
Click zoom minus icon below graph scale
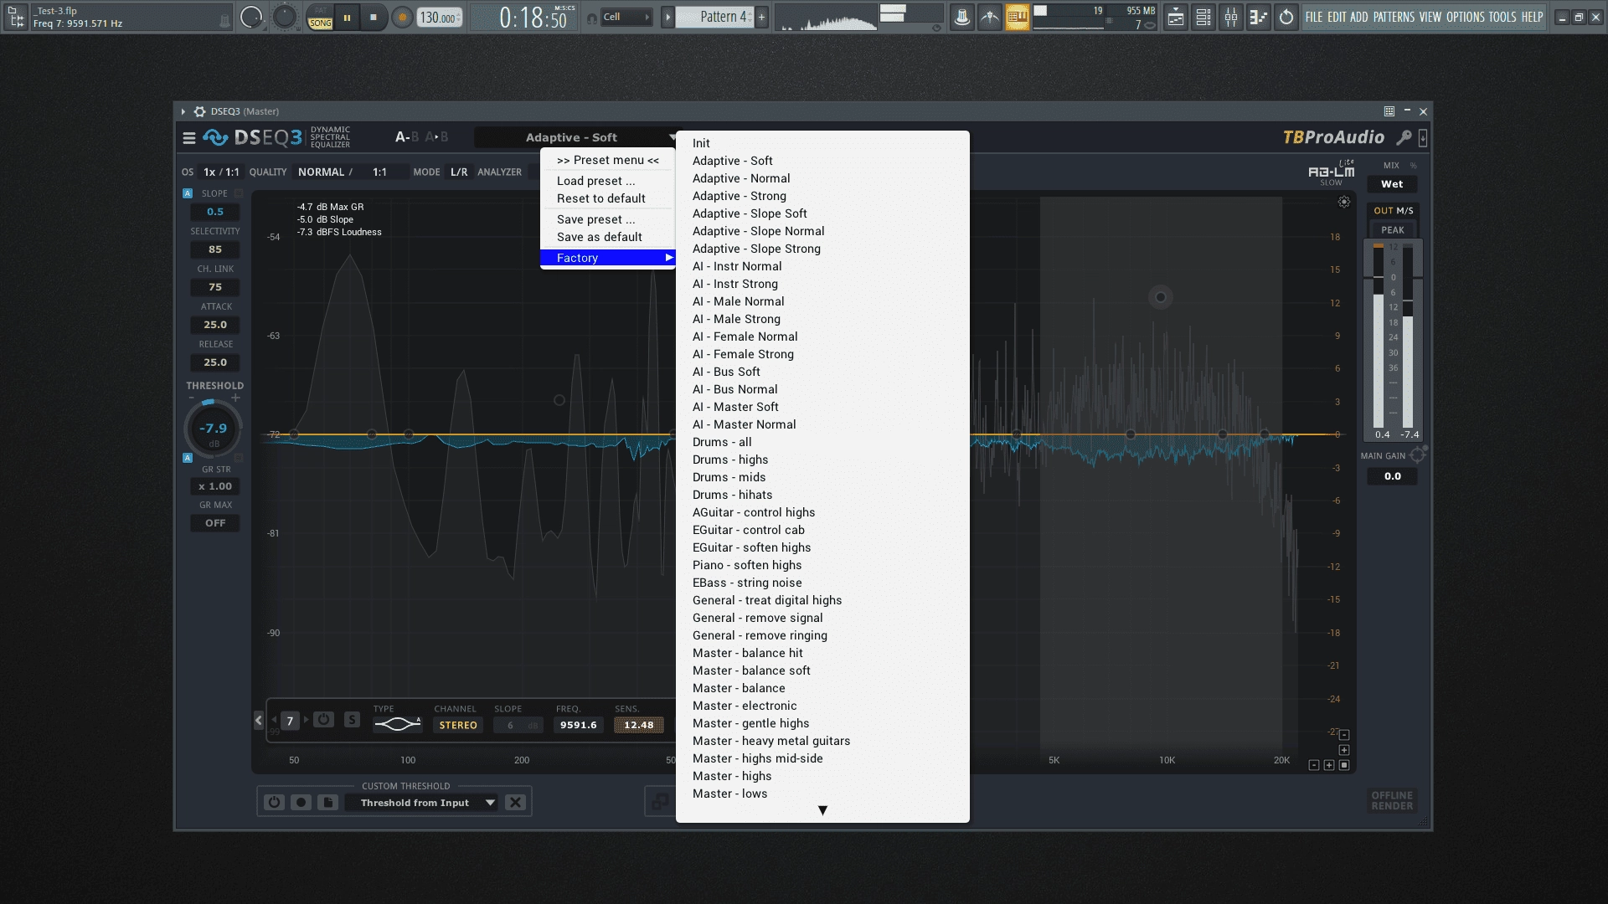[x=1314, y=765]
